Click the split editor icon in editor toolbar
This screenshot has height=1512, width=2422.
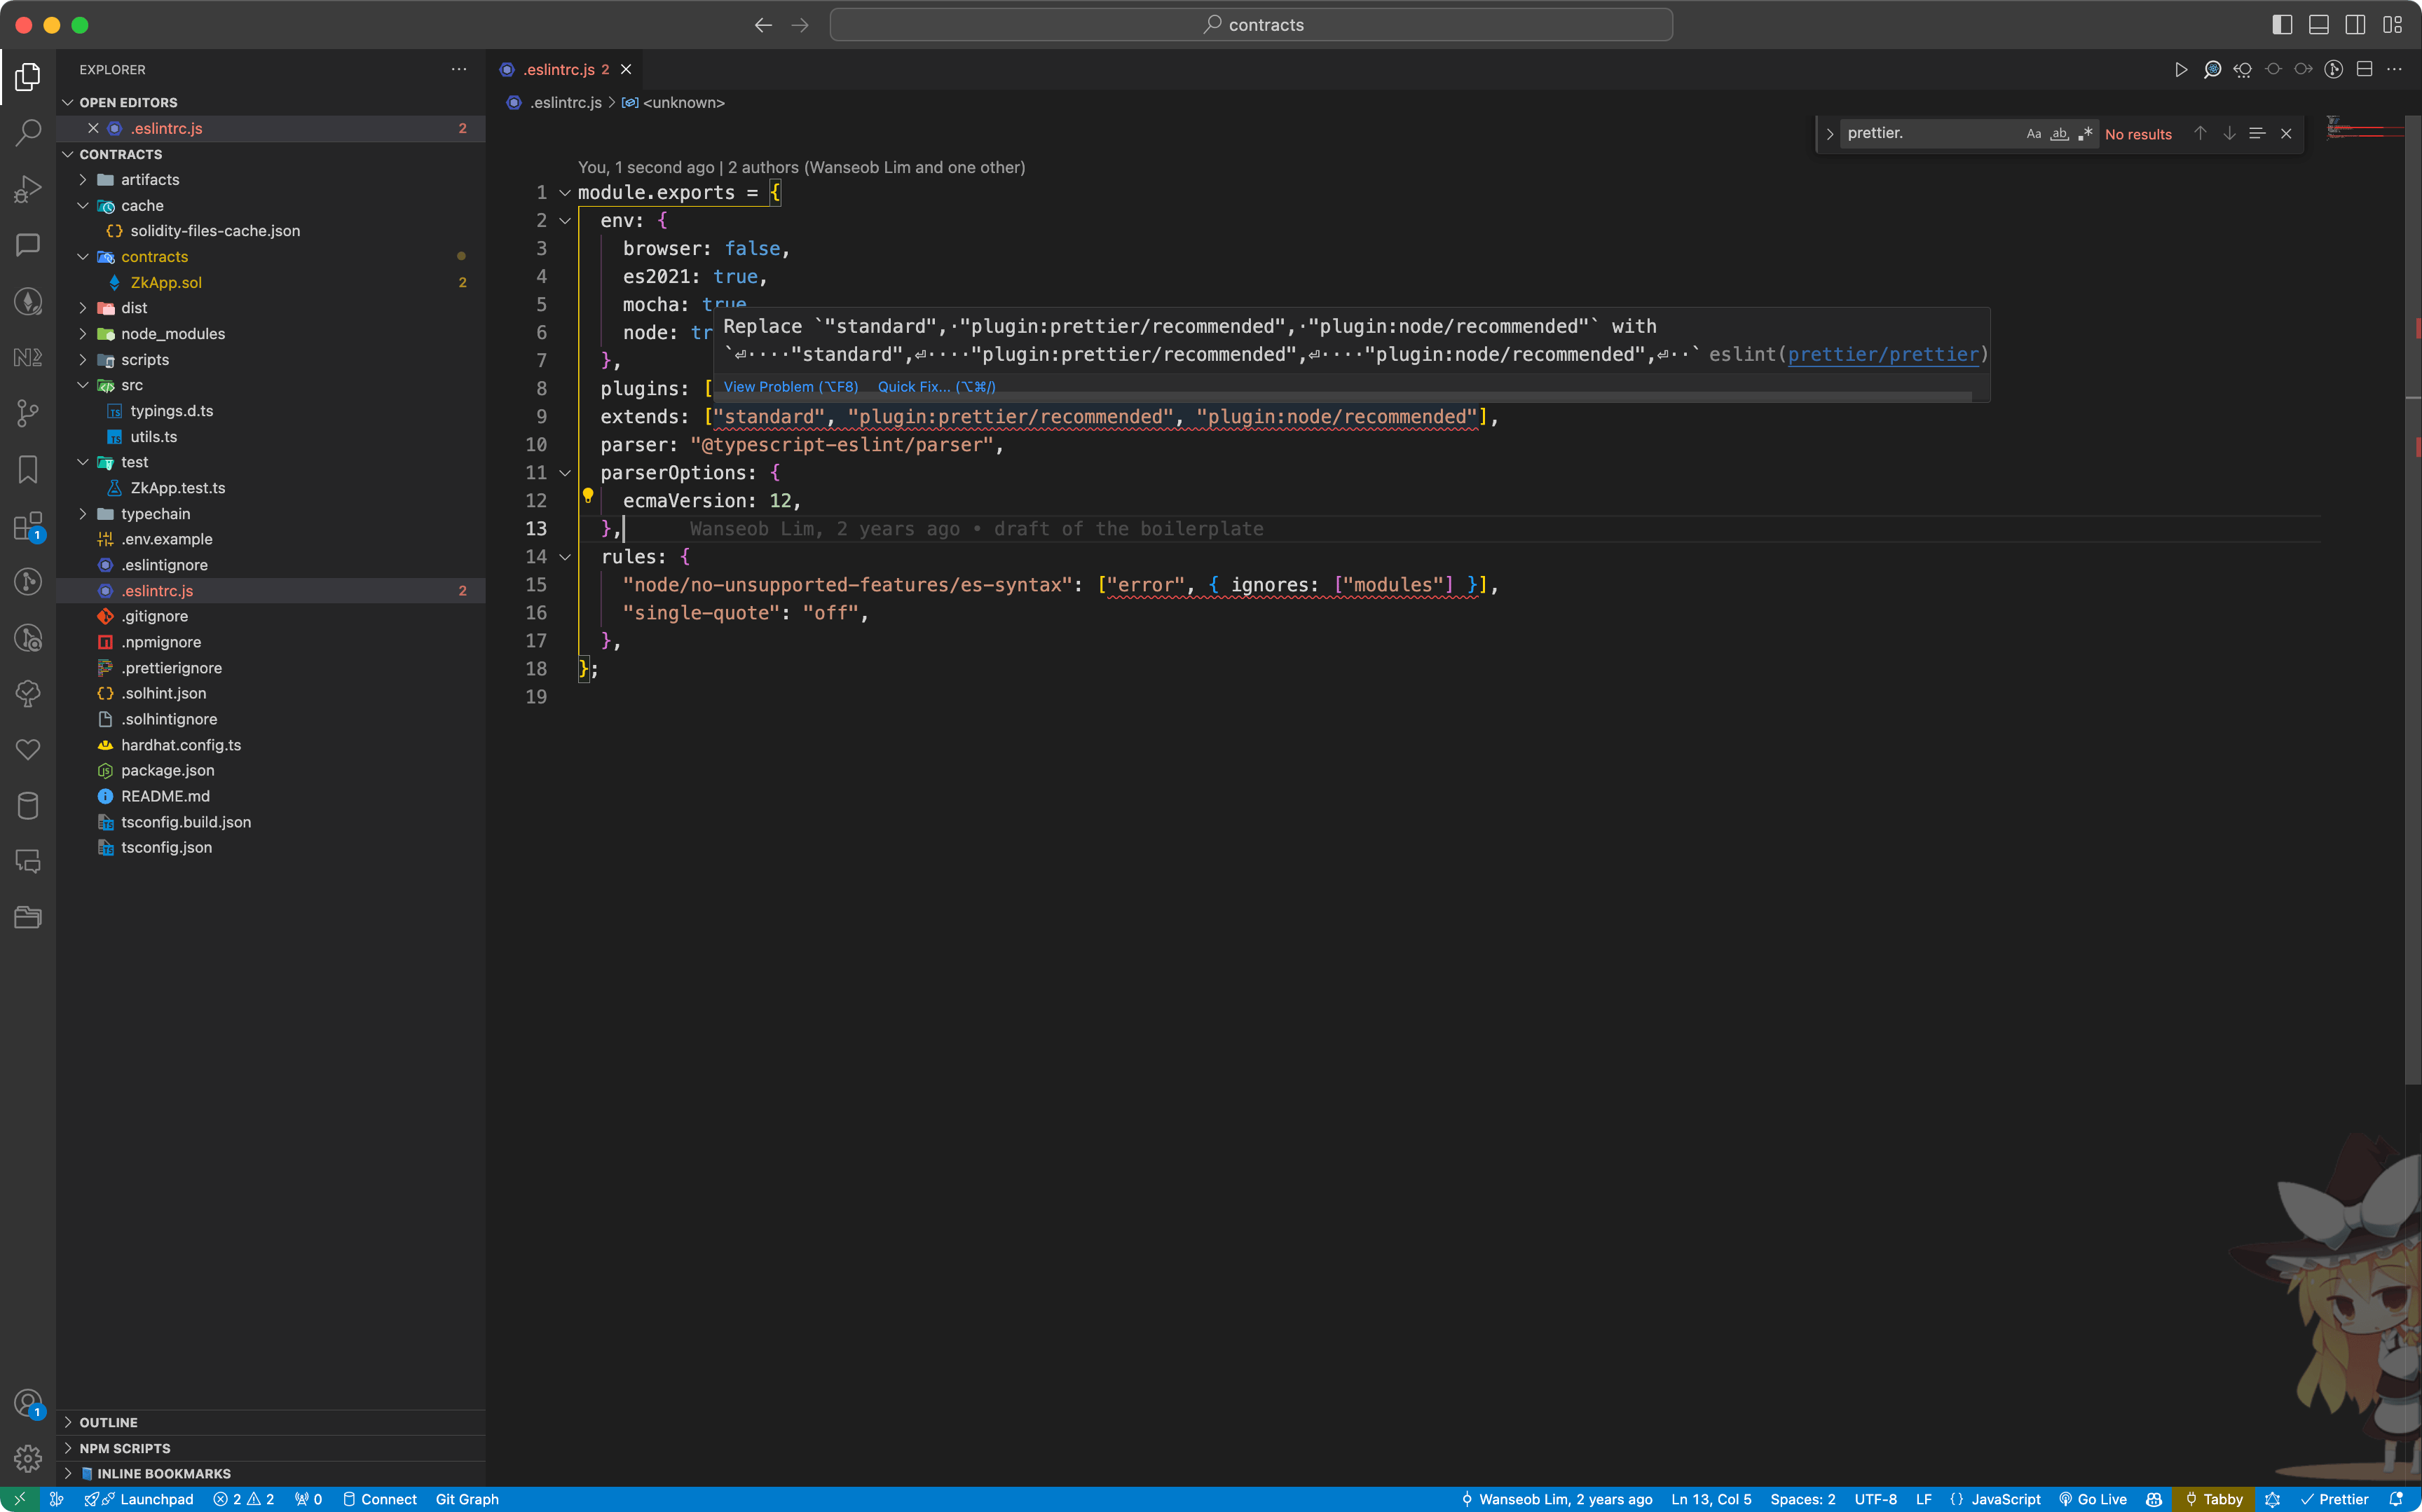click(x=2364, y=69)
